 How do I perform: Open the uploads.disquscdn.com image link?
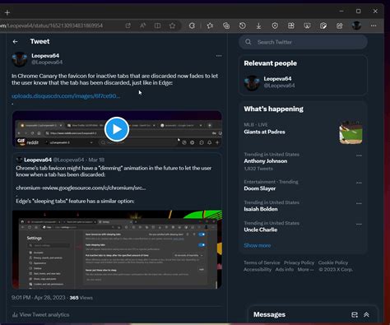click(x=66, y=96)
